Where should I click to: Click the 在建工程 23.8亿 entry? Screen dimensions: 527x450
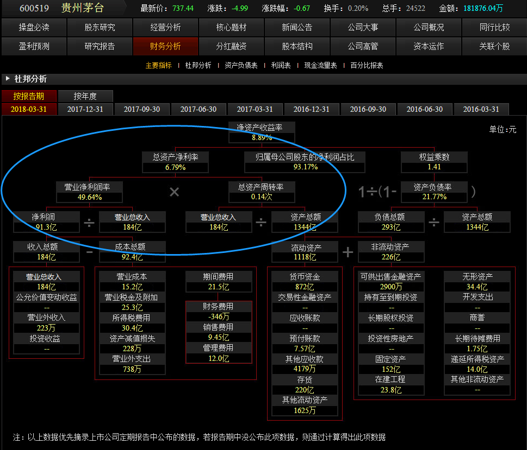391,385
